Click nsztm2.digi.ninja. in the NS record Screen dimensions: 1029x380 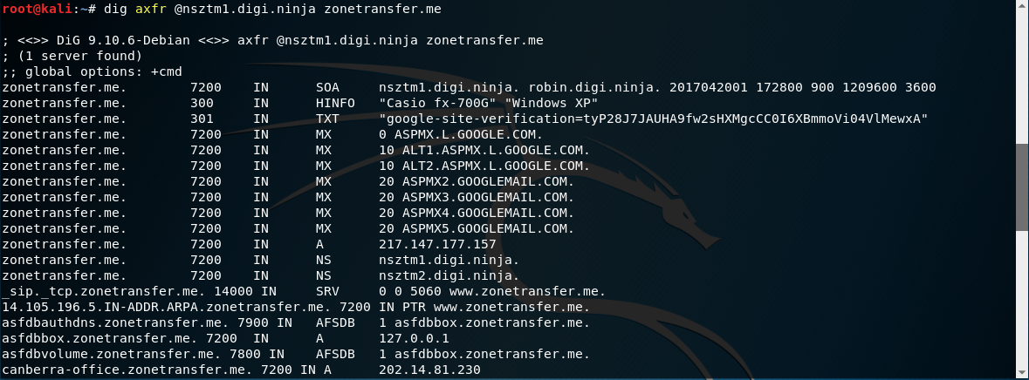click(449, 275)
